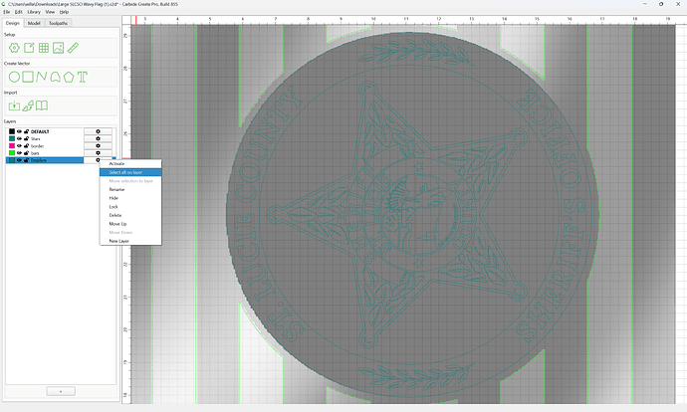
Task: Select the Rectangle vector tool
Action: 28,77
